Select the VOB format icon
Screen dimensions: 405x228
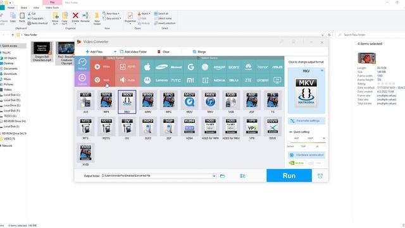[x=231, y=100]
